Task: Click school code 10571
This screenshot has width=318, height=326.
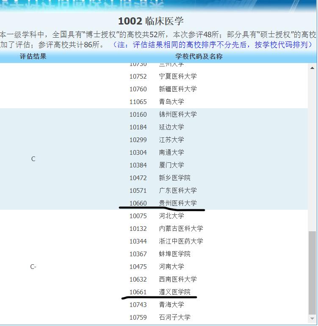Action: coord(138,191)
